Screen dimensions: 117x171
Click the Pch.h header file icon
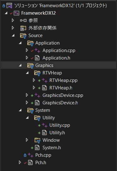(x=30, y=163)
